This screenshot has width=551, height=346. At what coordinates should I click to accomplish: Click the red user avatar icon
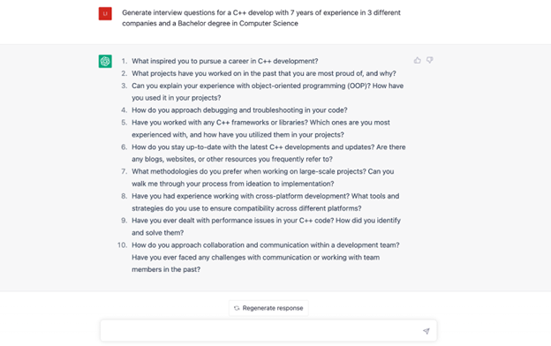tap(105, 14)
